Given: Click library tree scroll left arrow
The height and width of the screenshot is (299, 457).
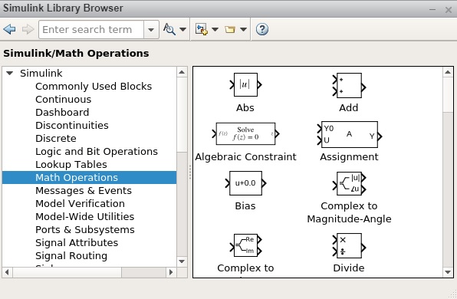Looking at the screenshot, I should [x=7, y=272].
